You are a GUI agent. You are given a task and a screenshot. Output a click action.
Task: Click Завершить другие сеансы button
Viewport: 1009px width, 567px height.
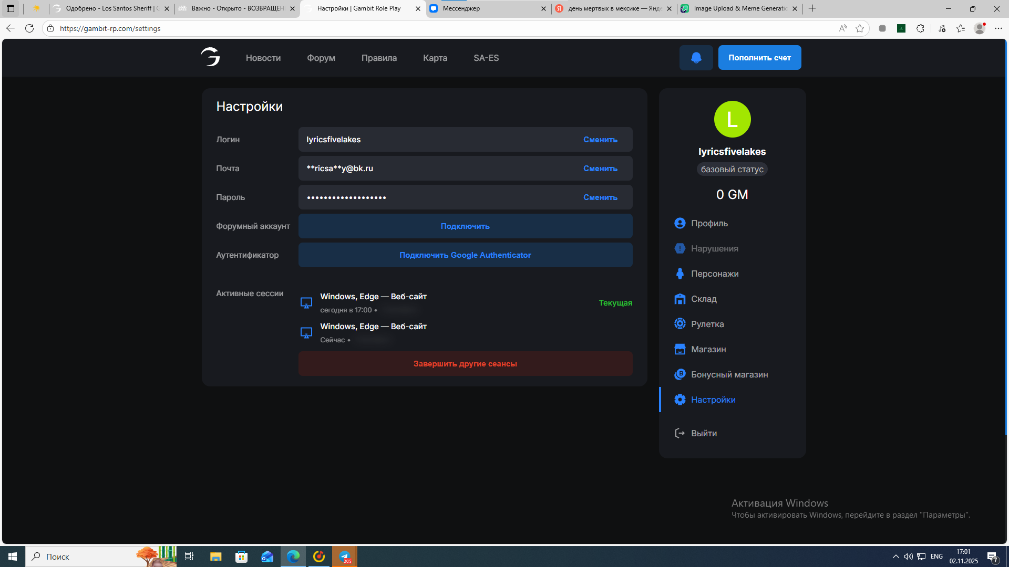coord(465,364)
